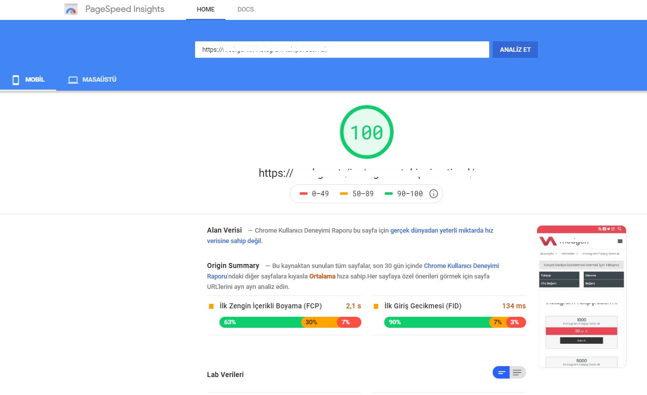Click 'İlk Giriş Gecikmesi (FID)' label
The image size is (647, 395).
tap(423, 306)
